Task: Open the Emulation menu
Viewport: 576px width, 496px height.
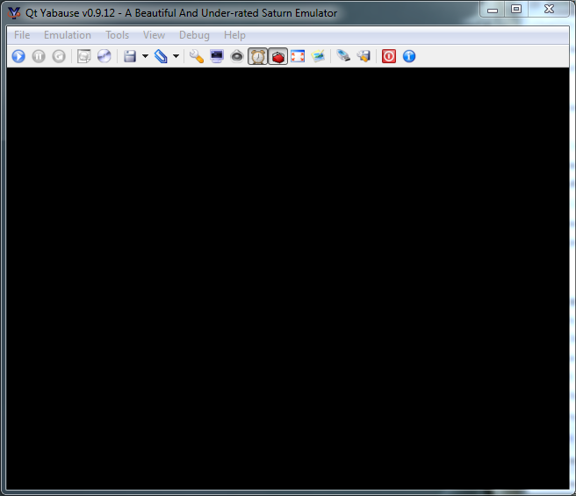Action: pos(68,35)
